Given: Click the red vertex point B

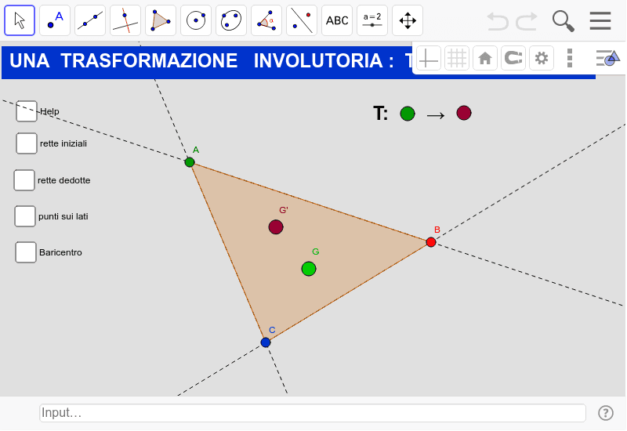Looking at the screenshot, I should tap(430, 242).
